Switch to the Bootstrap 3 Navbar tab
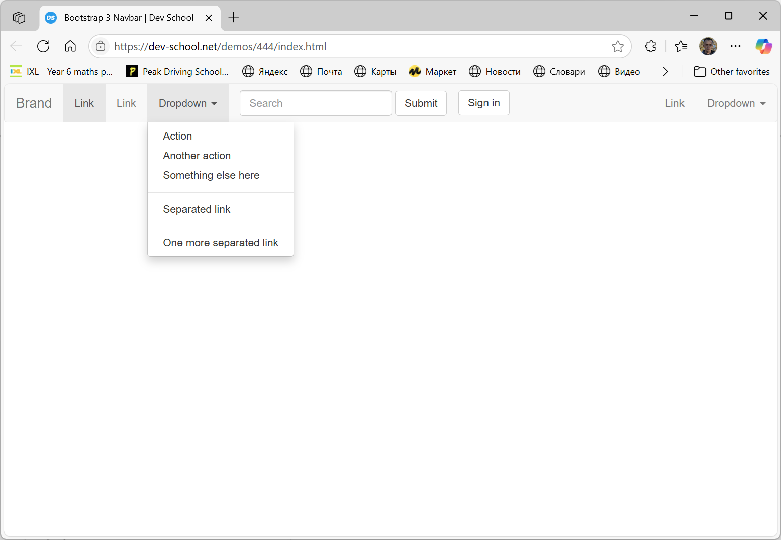Viewport: 781px width, 540px height. click(x=128, y=17)
